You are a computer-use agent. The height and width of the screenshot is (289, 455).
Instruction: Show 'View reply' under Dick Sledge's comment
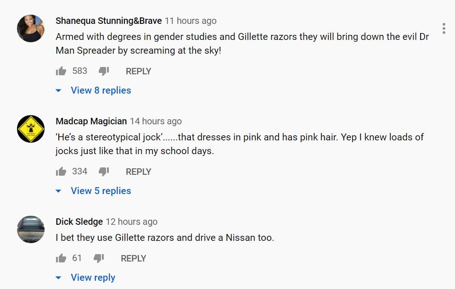(93, 278)
